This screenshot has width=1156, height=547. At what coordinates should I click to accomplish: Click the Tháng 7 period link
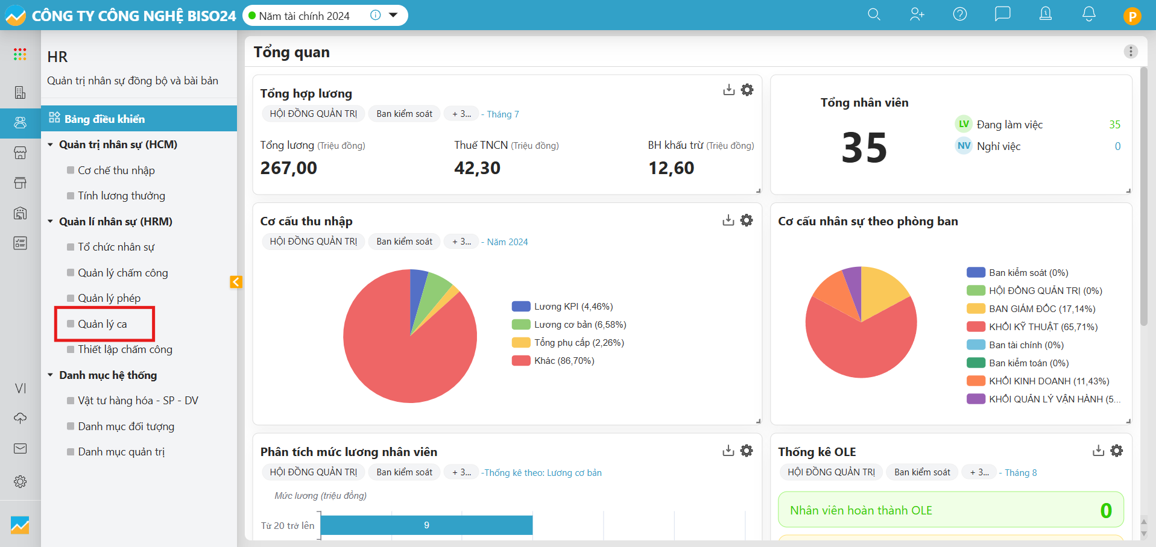coord(502,114)
